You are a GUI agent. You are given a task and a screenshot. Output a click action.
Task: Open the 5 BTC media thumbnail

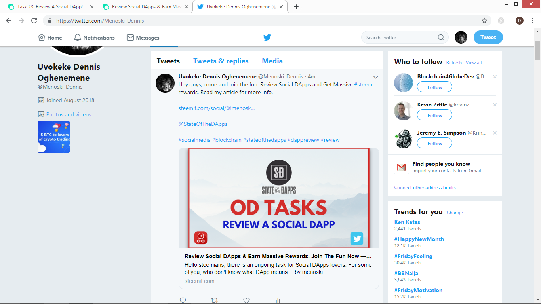53,137
